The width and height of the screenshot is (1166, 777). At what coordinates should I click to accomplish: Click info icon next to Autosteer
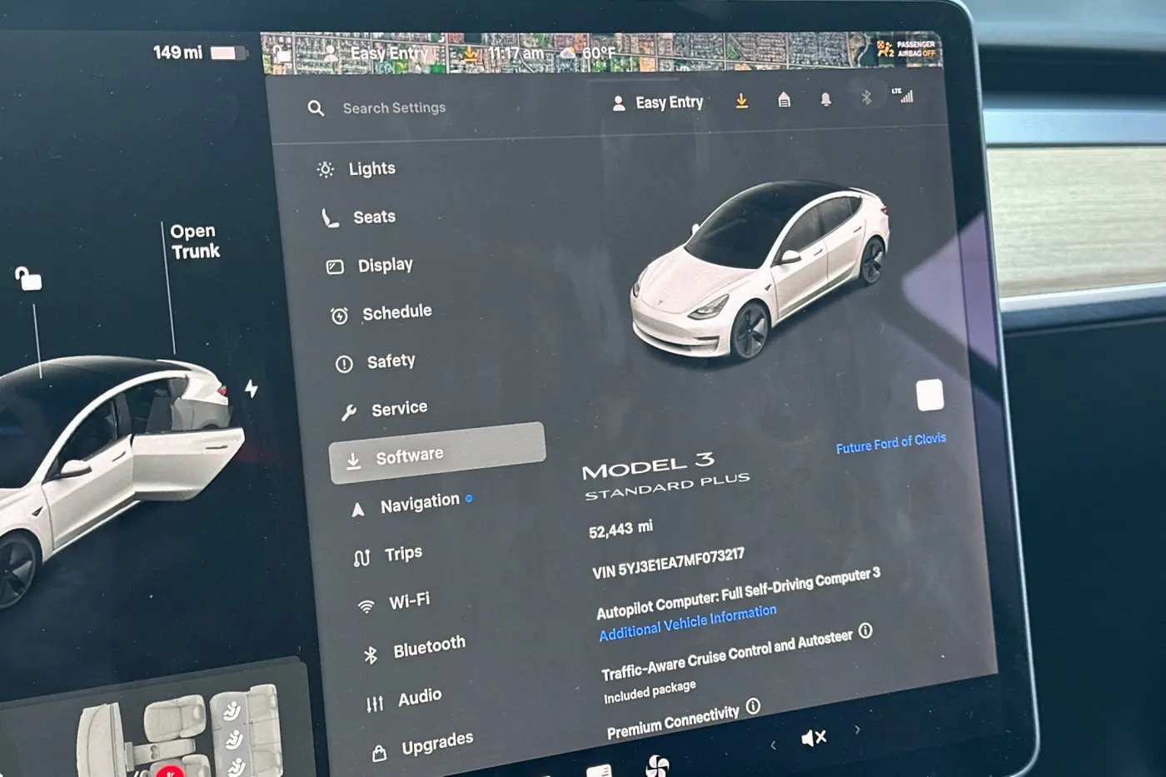(865, 630)
